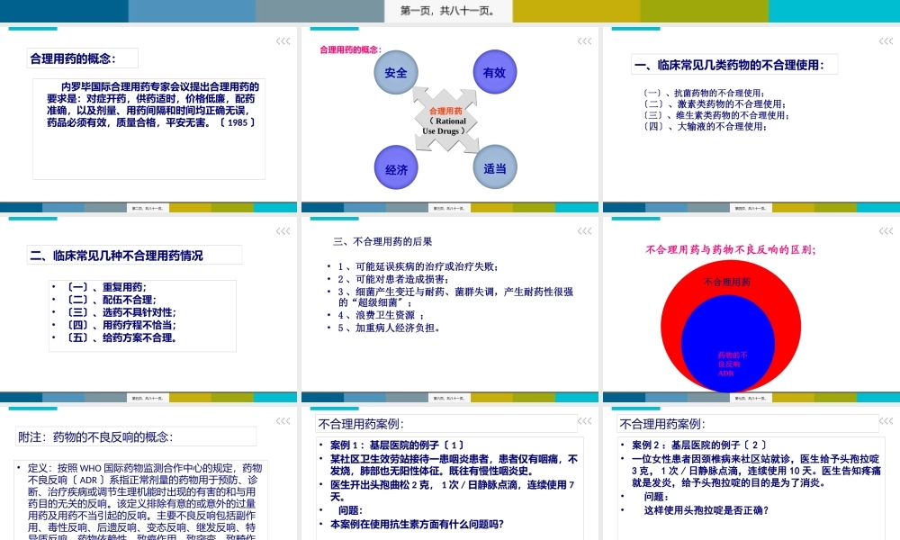The width and height of the screenshot is (900, 540).
Task: Click the Rational Use Drugs center arrow shape
Action: pyautogui.click(x=445, y=120)
